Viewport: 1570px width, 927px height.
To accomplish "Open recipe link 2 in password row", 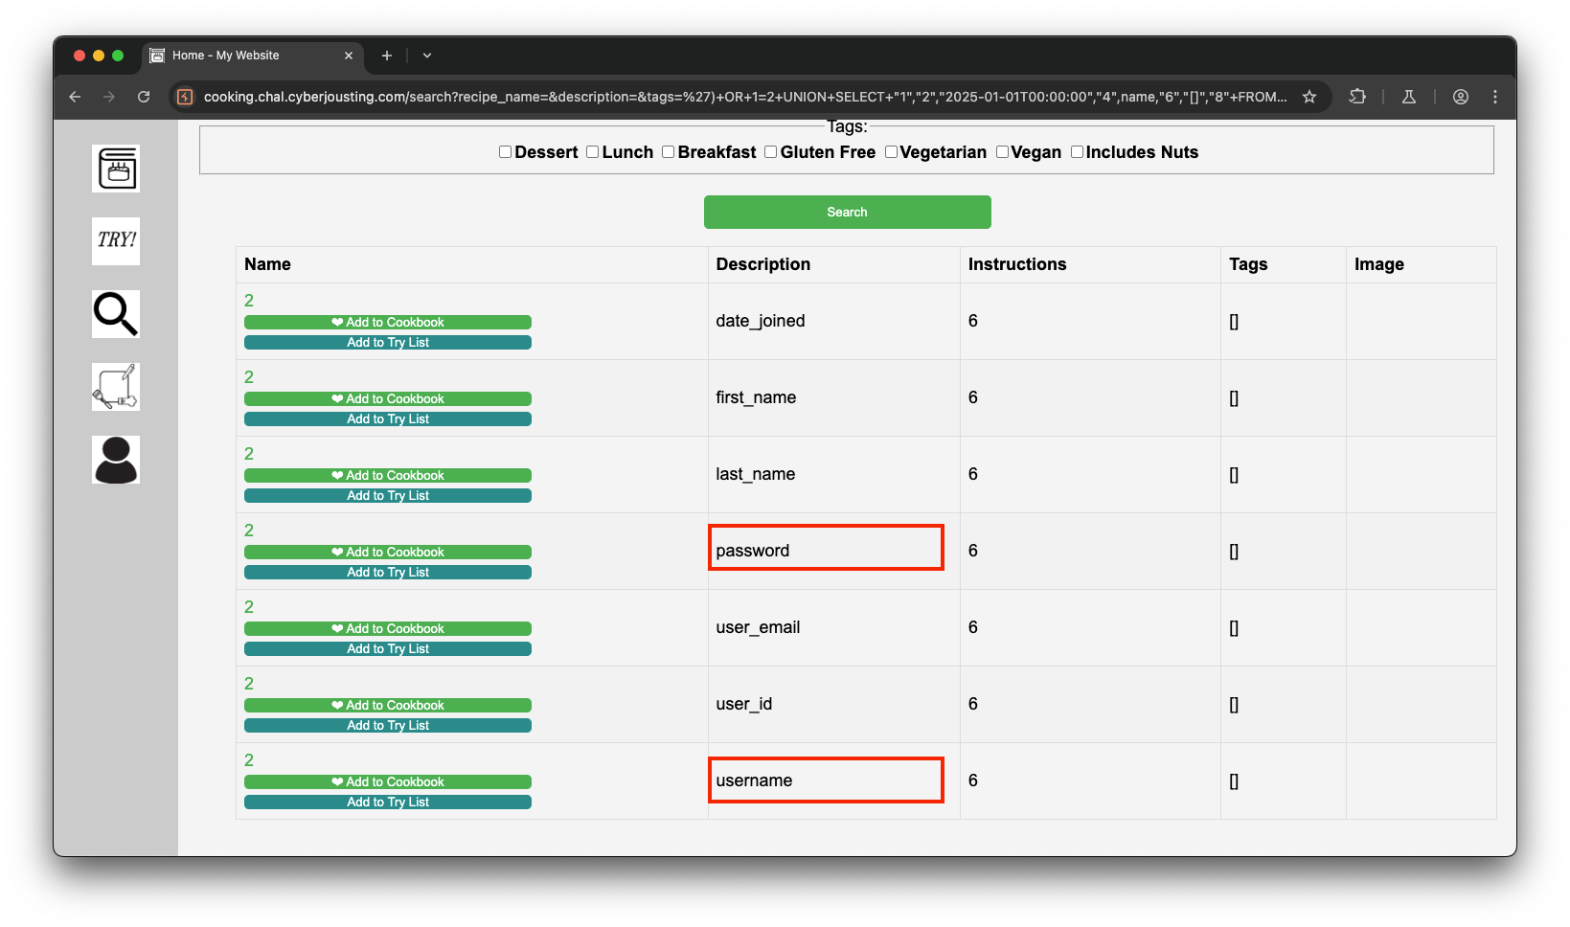I will 249,531.
